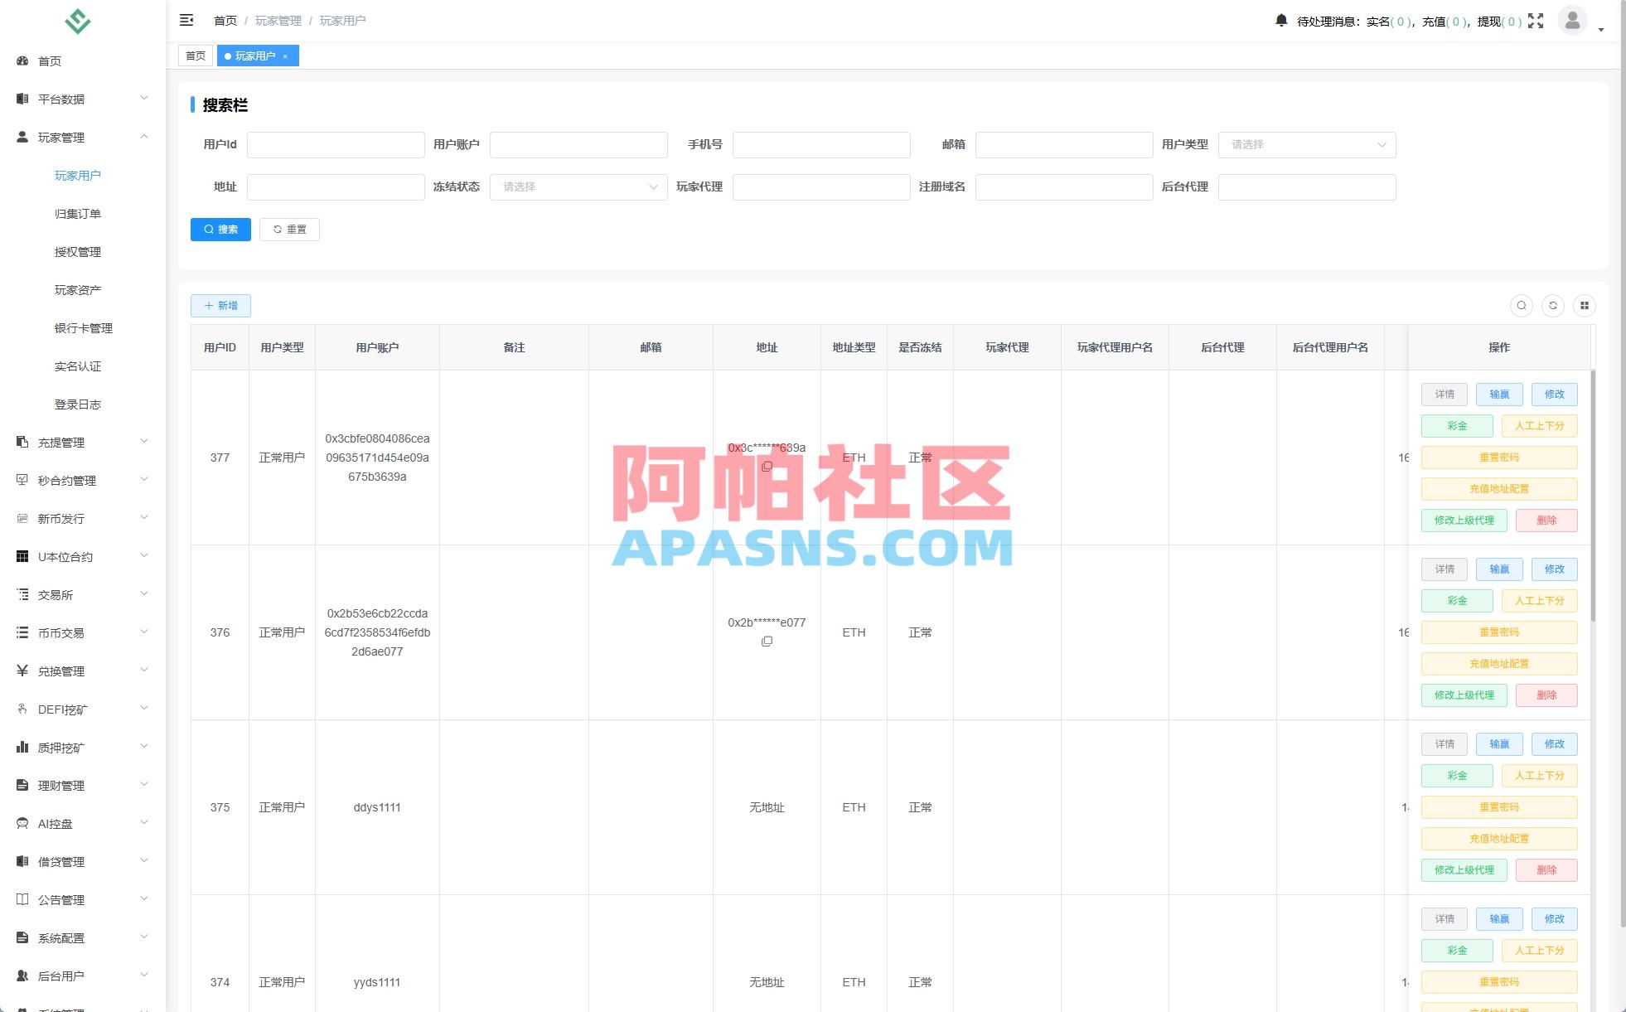This screenshot has width=1626, height=1012.
Task: Click the 币币交易 sidebar icon
Action: click(22, 632)
